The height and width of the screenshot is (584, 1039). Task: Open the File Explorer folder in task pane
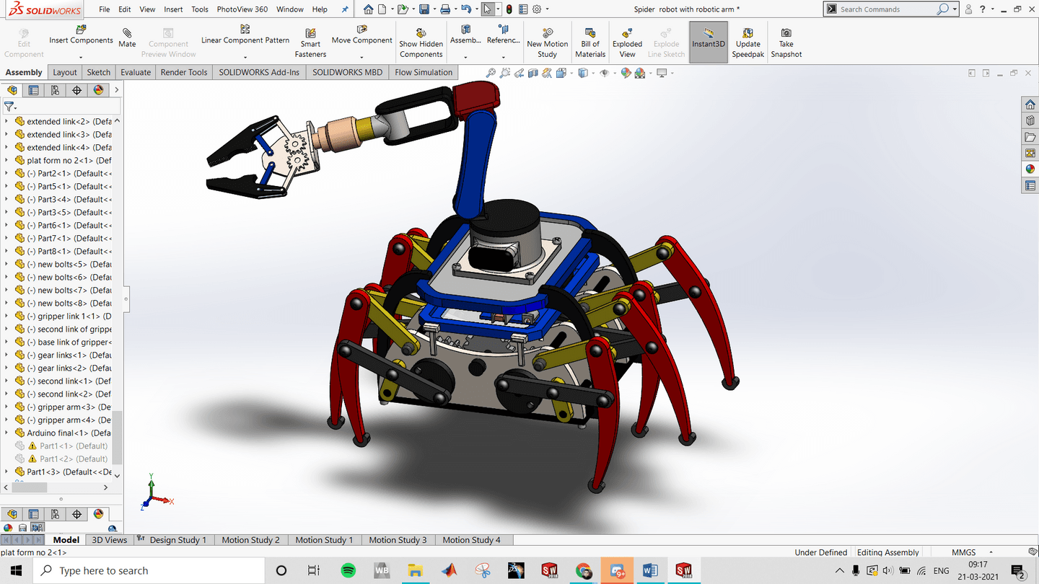tap(1030, 137)
